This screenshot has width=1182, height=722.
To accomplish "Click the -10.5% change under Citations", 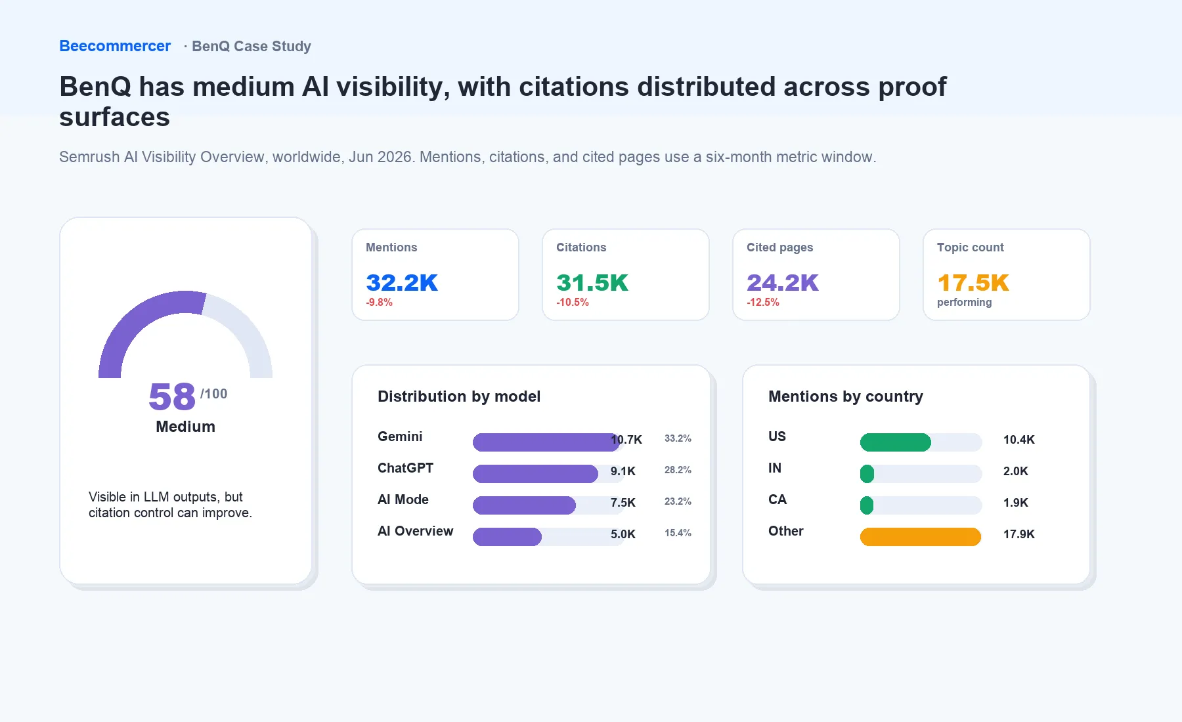I will tap(573, 303).
